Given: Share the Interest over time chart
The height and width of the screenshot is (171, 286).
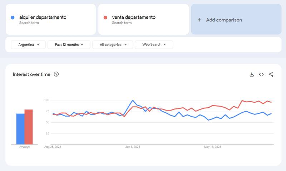Looking at the screenshot, I should point(271,74).
